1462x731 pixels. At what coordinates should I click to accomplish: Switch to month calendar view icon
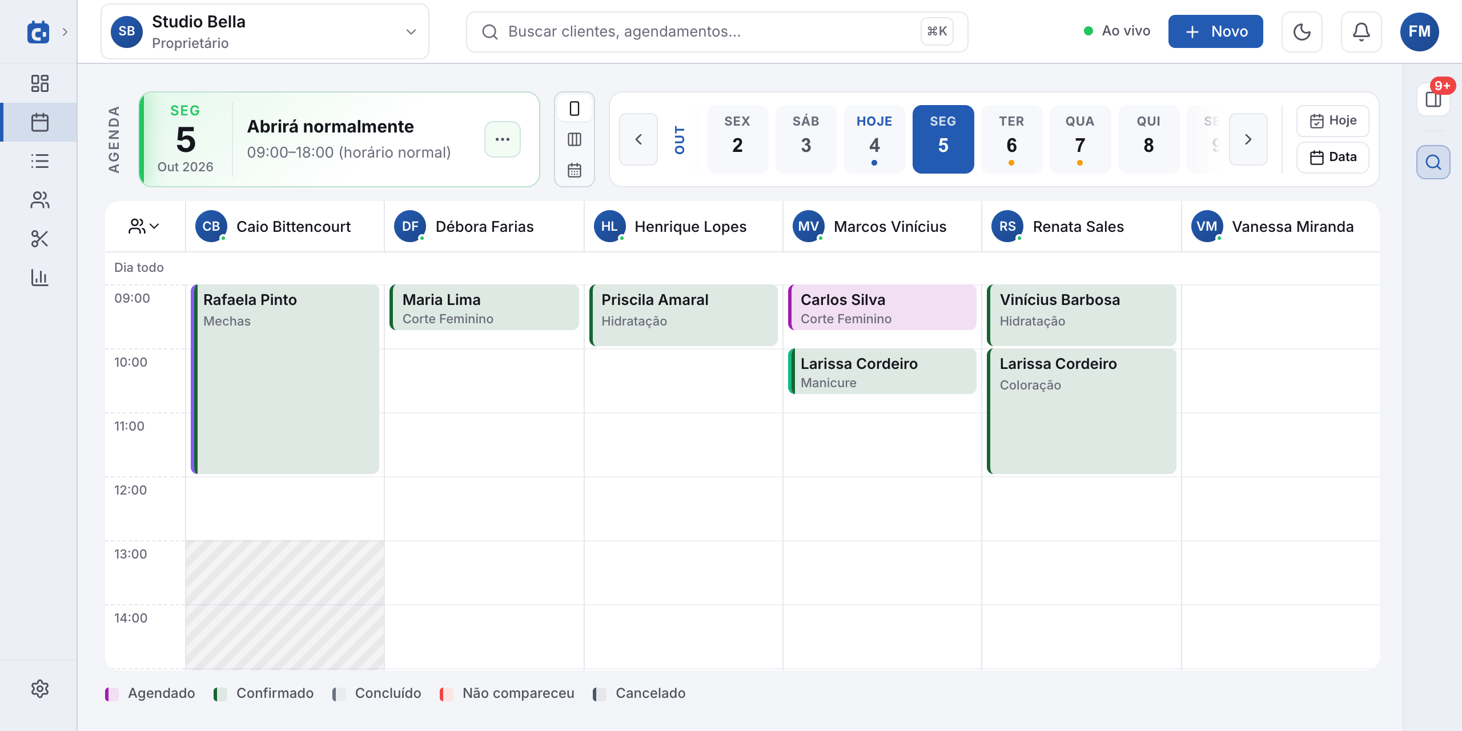pos(575,170)
